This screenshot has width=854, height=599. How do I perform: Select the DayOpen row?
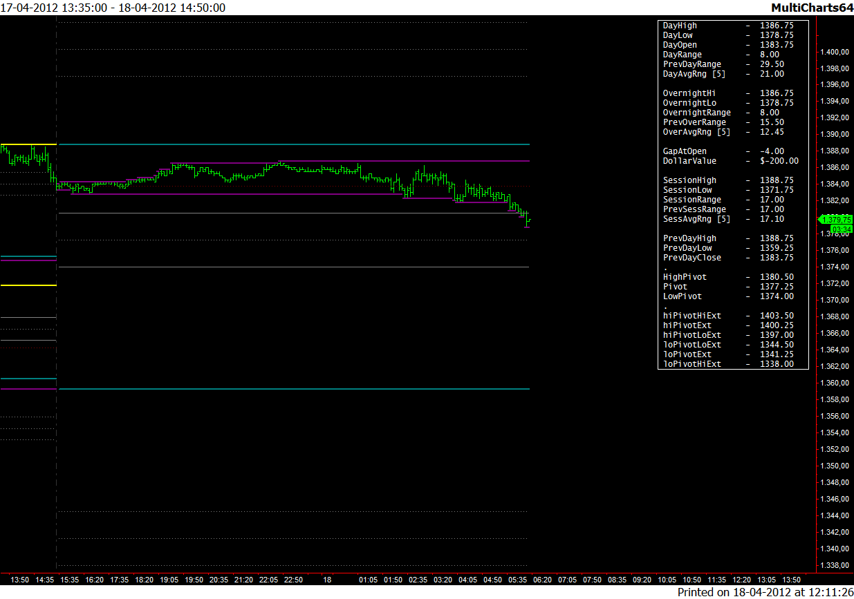728,45
